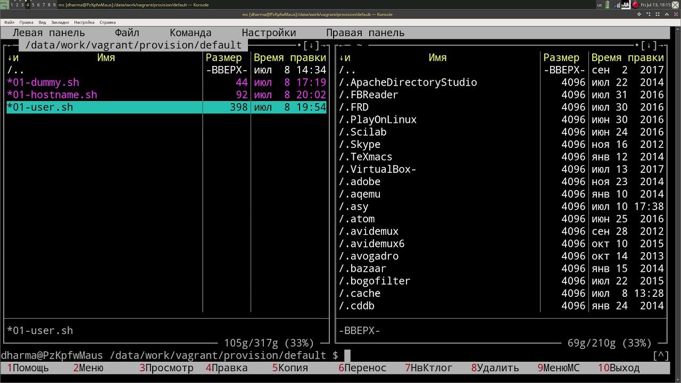Screen dimensions: 681x383
Task: Go back in right panel history
Action: (342, 46)
